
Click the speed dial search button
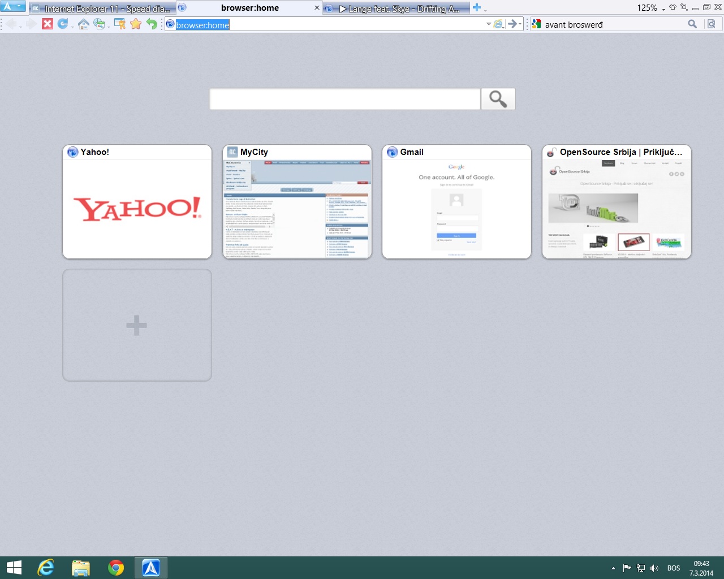click(498, 99)
